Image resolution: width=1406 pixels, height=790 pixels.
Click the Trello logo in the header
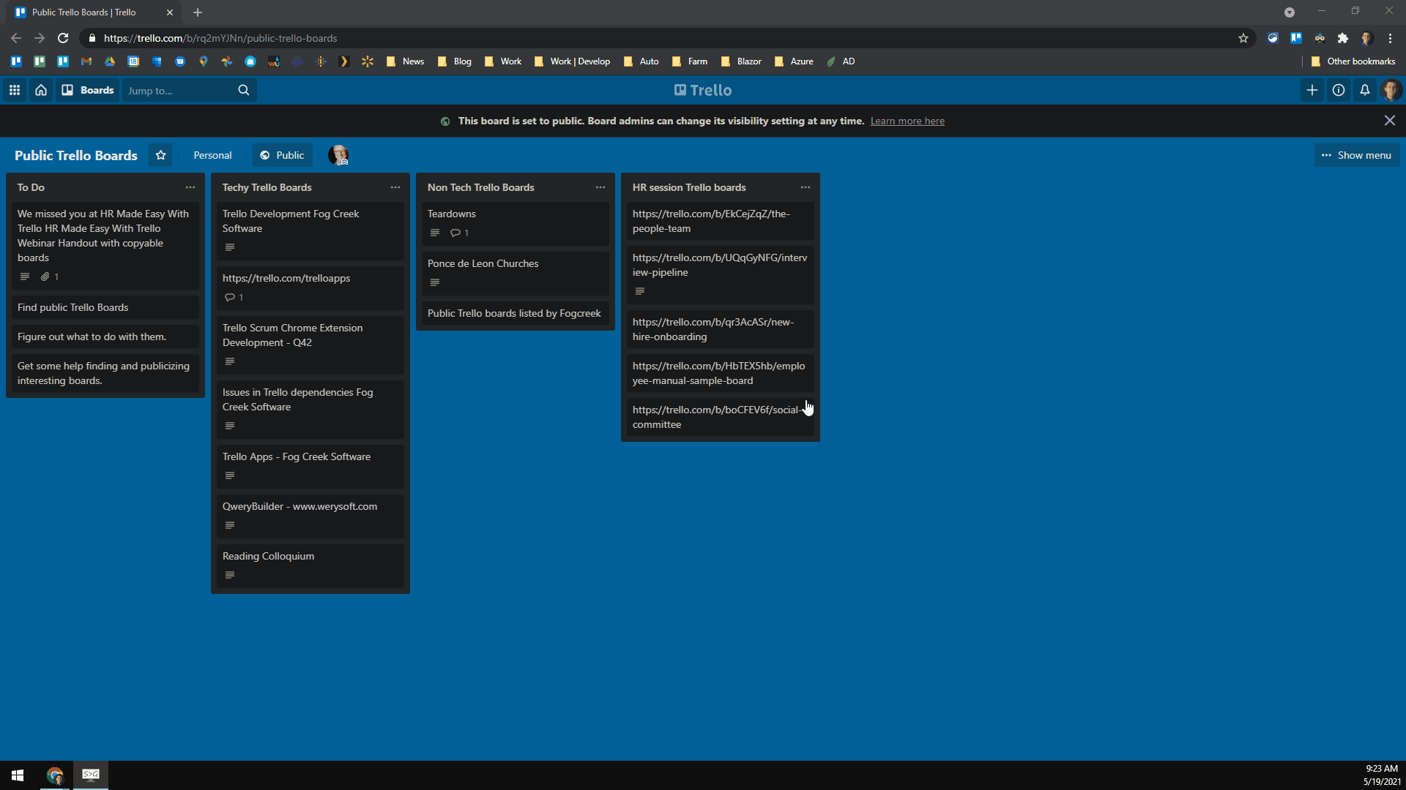[x=702, y=90]
